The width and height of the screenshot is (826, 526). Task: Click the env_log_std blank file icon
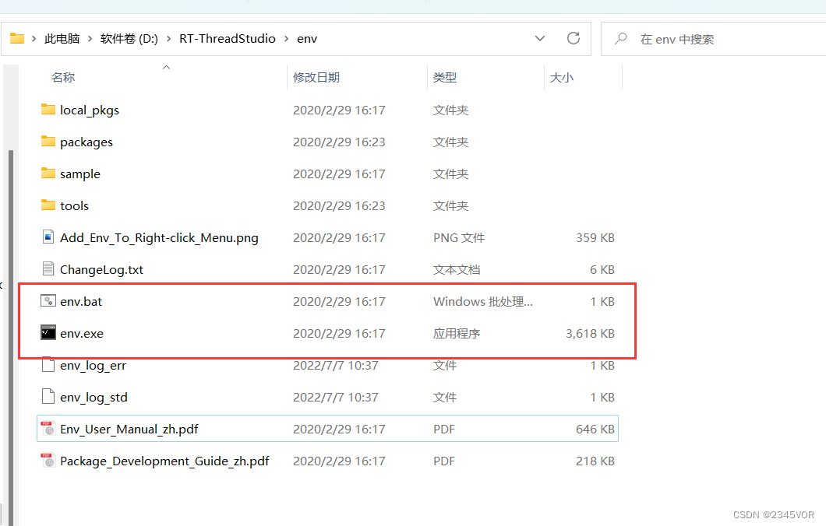48,397
